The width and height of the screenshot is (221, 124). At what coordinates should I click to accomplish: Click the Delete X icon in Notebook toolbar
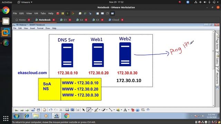(x=61, y=110)
